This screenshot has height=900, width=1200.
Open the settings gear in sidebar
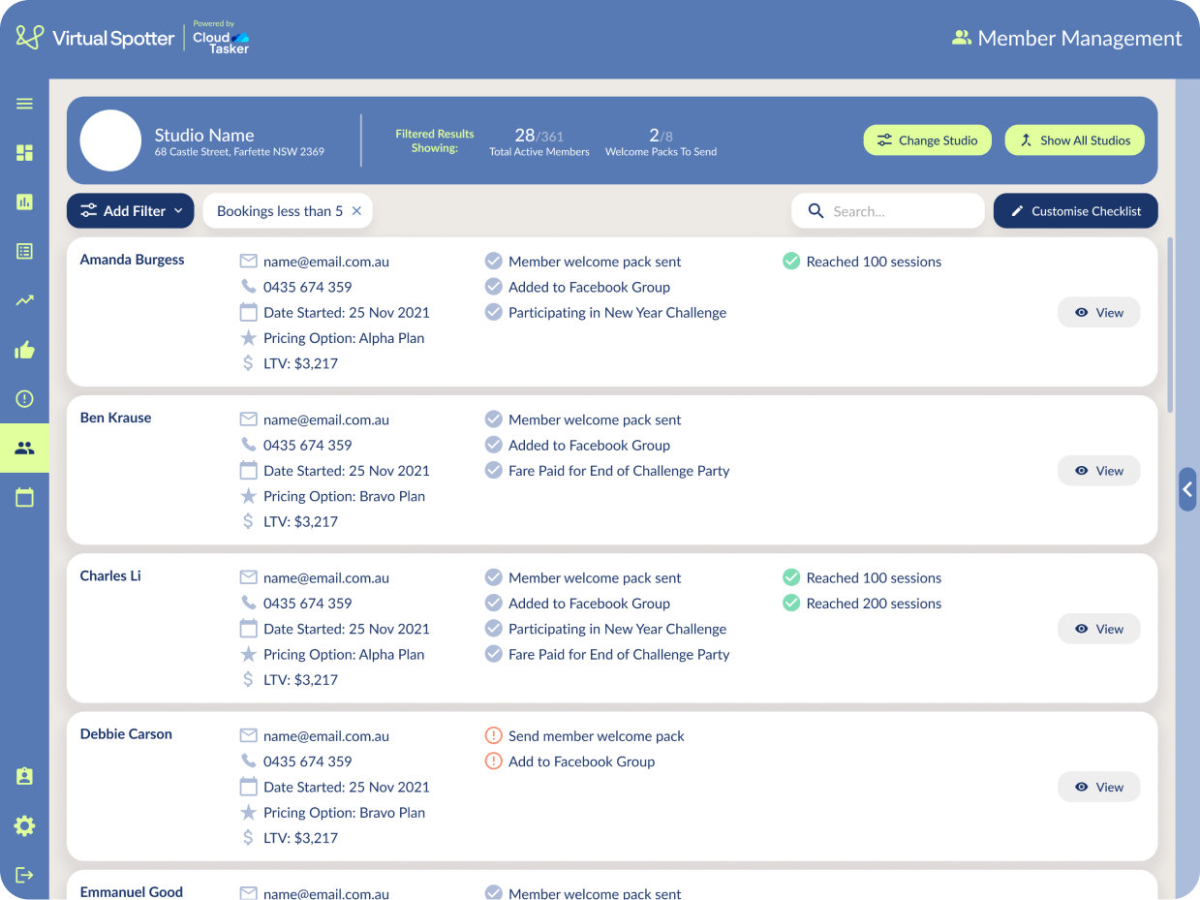[24, 825]
